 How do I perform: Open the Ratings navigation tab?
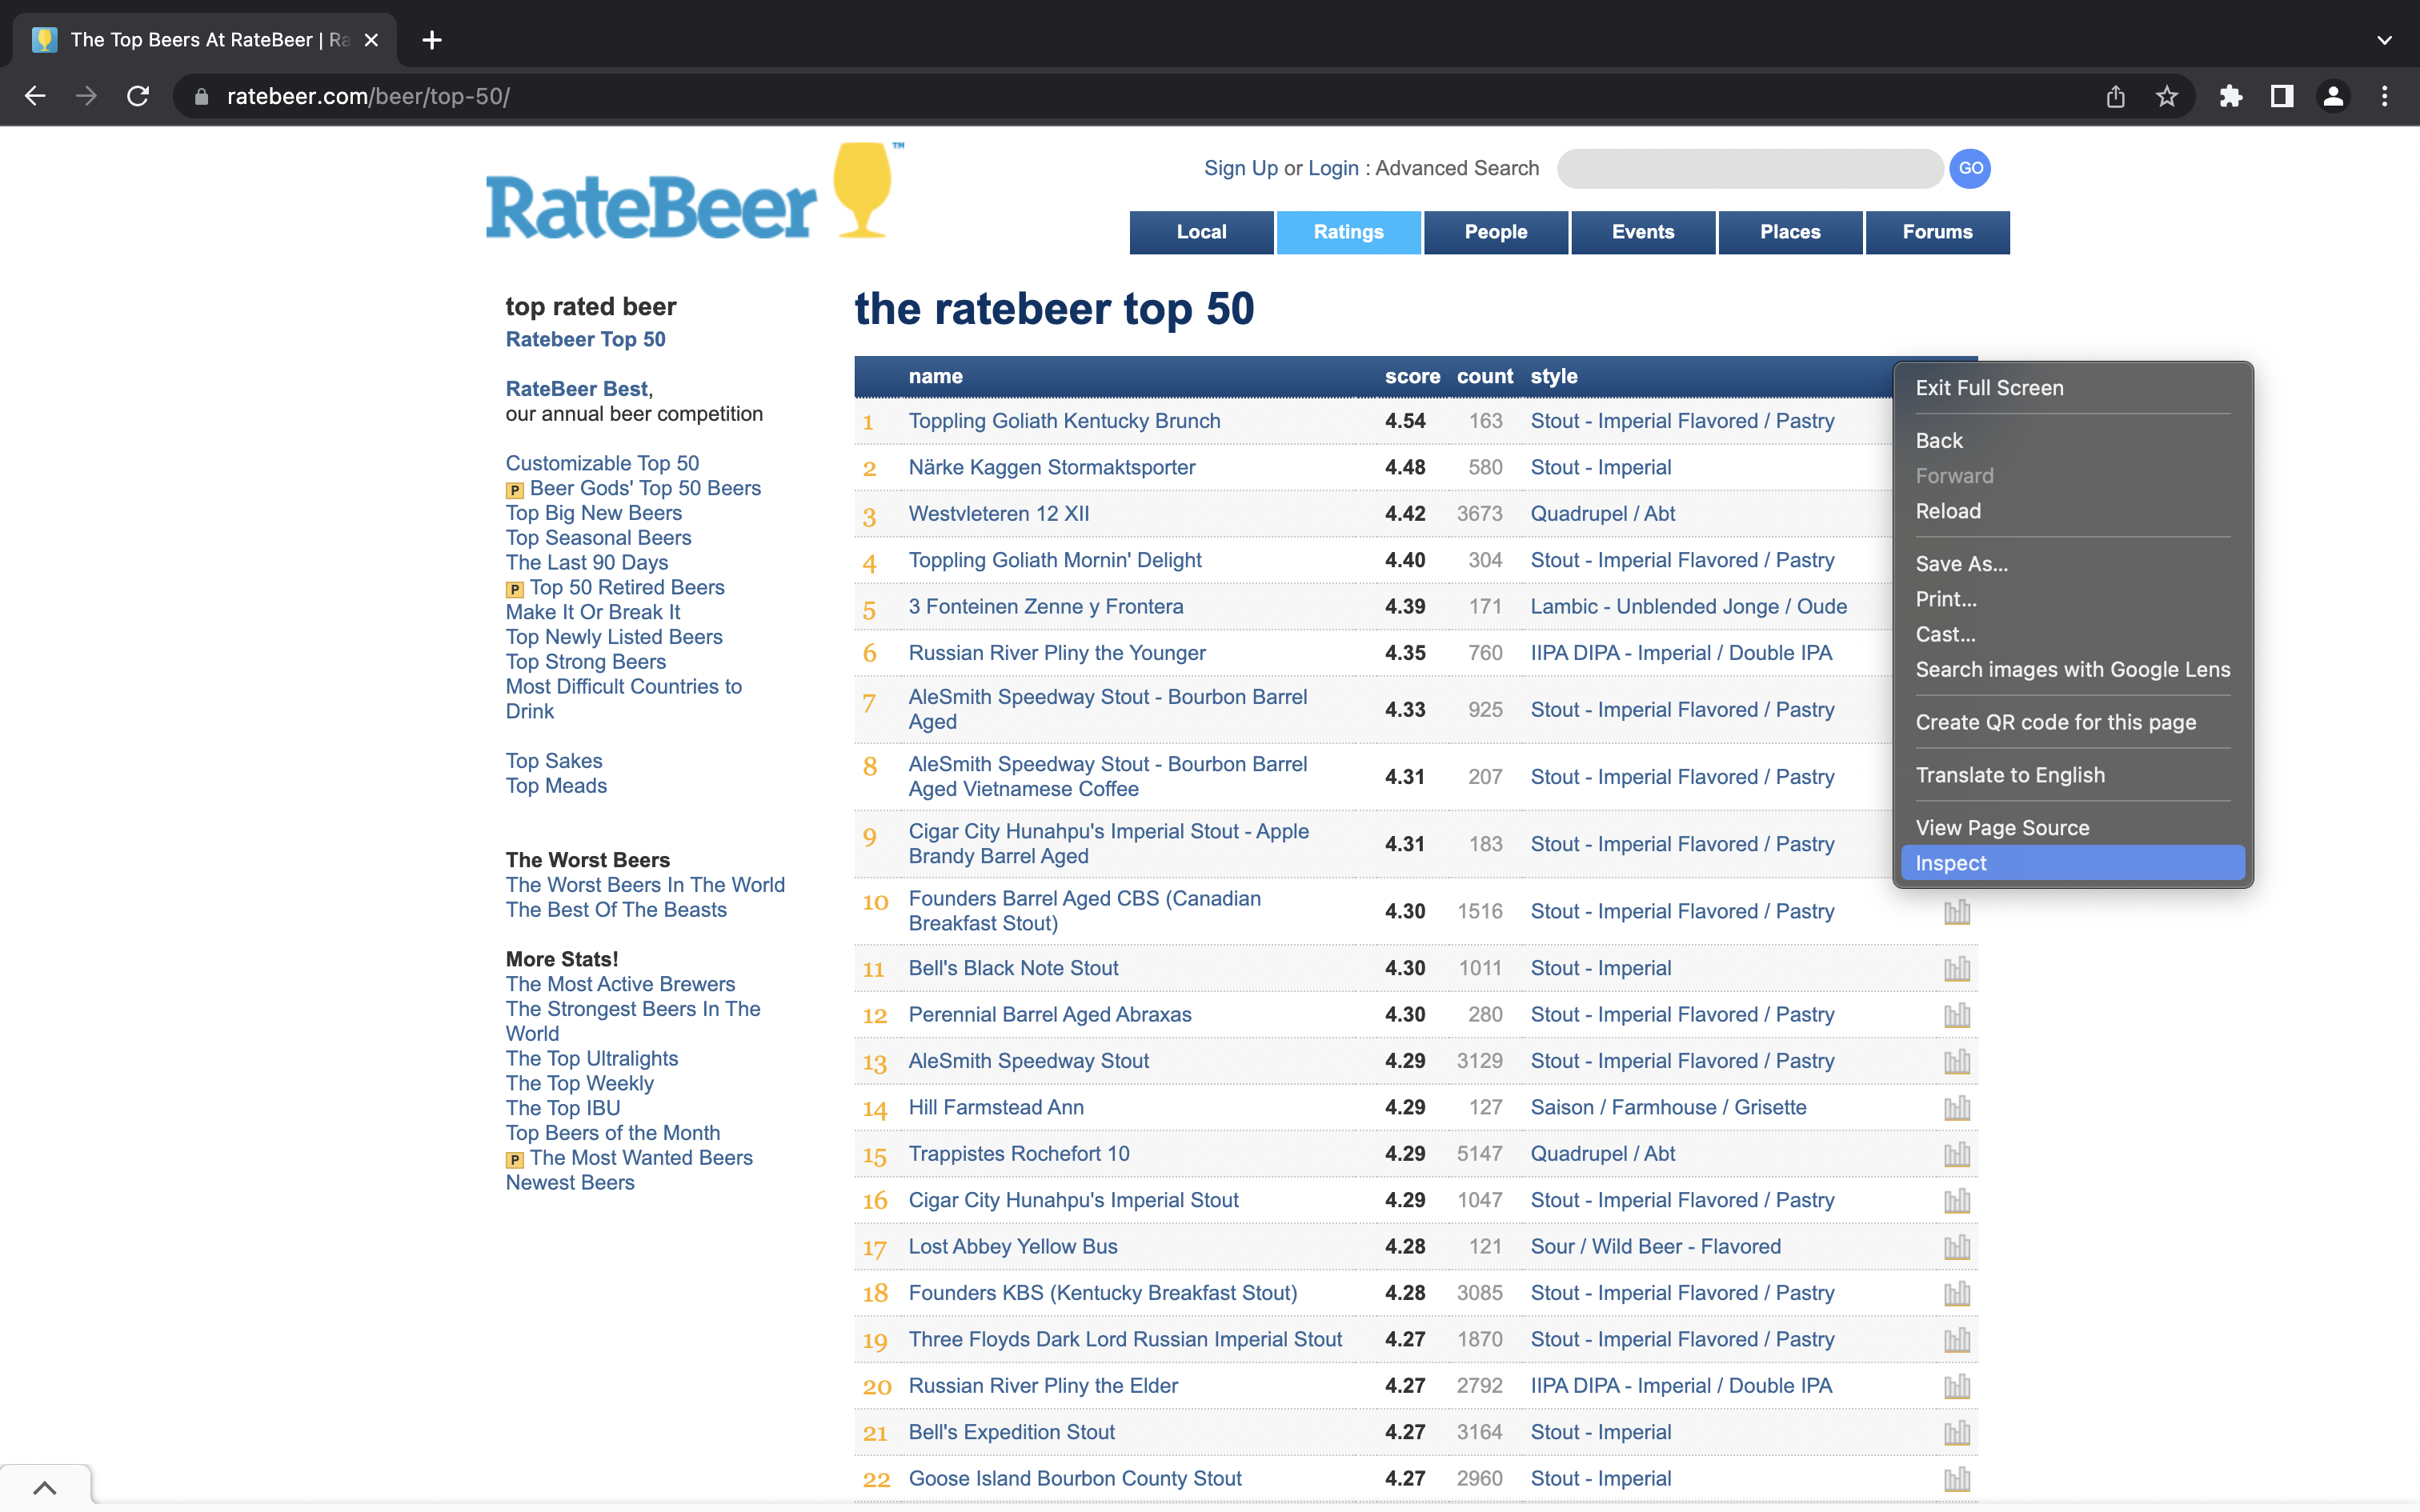1348,232
